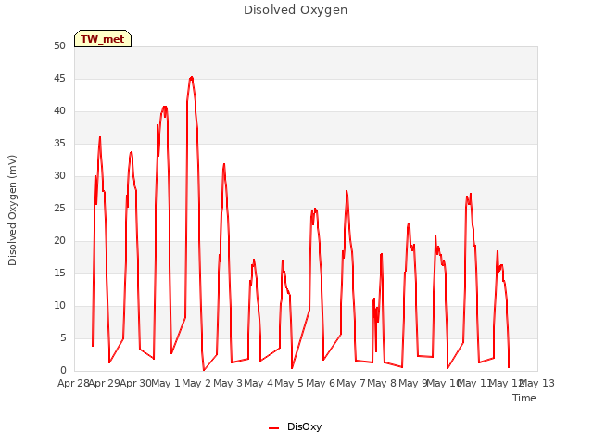Click the May 13 x-axis date label
The height and width of the screenshot is (445, 593).
537,383
